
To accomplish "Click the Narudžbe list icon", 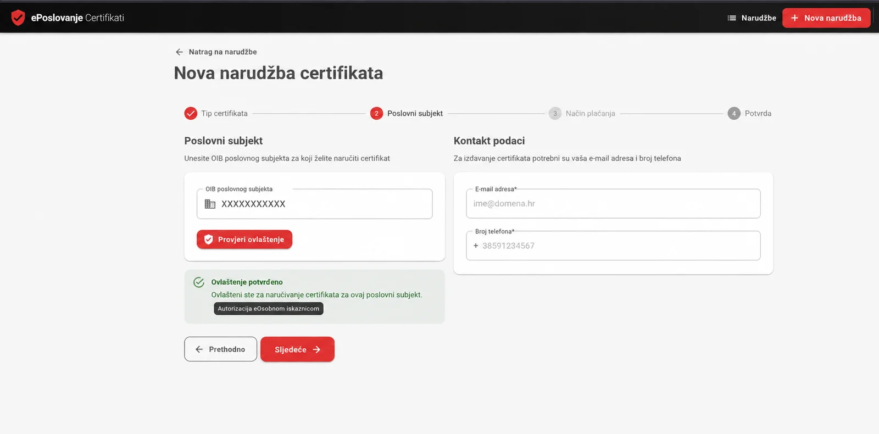I will pyautogui.click(x=732, y=18).
